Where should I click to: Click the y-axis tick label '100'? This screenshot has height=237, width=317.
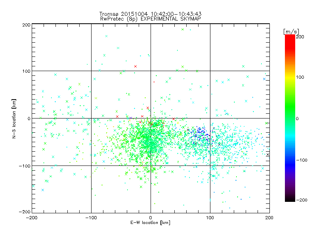pyautogui.click(x=27, y=71)
